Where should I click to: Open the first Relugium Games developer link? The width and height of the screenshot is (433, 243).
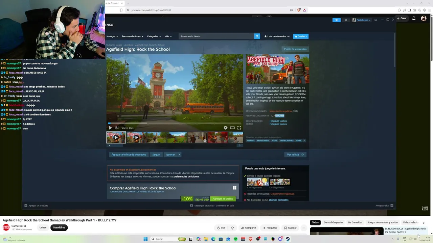point(278,121)
